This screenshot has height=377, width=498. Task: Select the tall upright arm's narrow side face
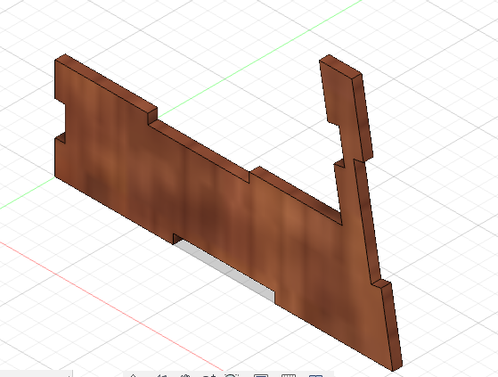pyautogui.click(x=363, y=118)
